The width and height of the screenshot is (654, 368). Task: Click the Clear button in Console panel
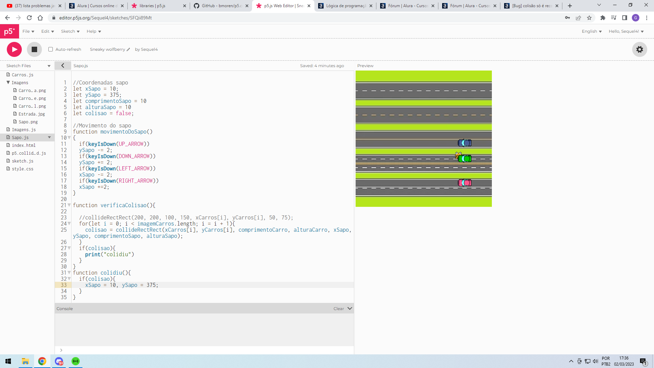[338, 308]
